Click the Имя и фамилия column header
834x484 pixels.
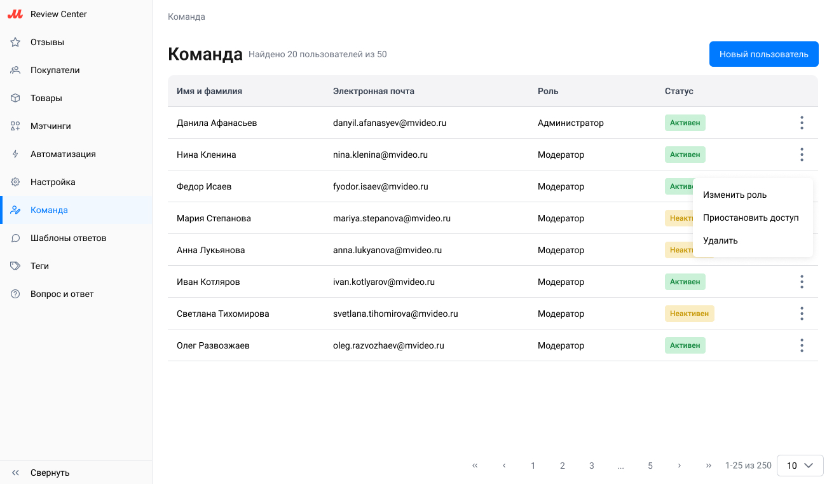209,91
